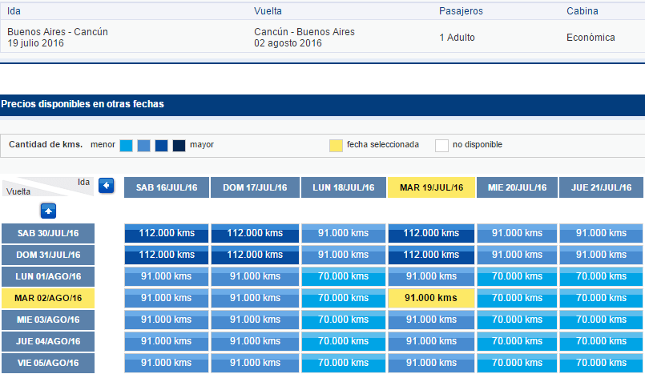Image resolution: width=645 pixels, height=374 pixels.
Task: Select return row DOM 31/JUL/16
Action: (48, 255)
